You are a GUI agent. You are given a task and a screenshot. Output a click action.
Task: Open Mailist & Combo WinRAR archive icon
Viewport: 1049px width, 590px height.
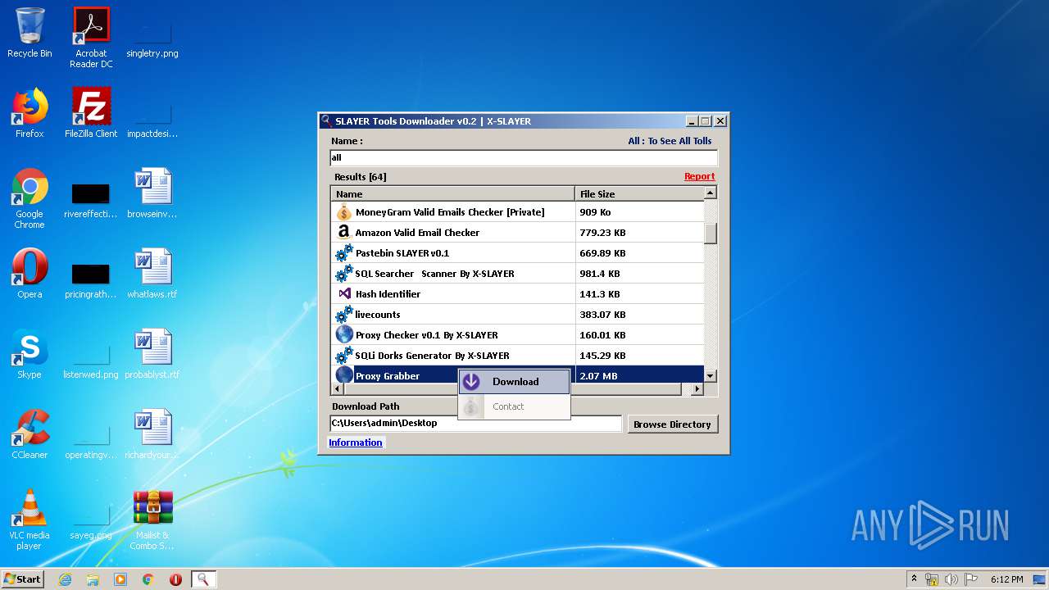152,520
